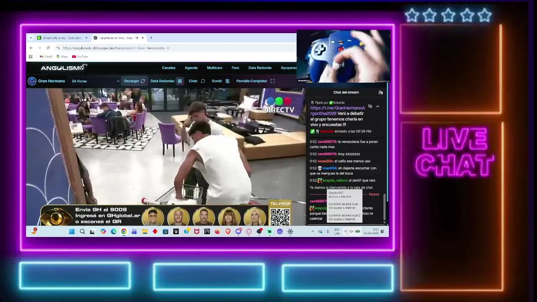This screenshot has height=302, width=537.
Task: Open the YouTube bookmark
Action: 80,57
